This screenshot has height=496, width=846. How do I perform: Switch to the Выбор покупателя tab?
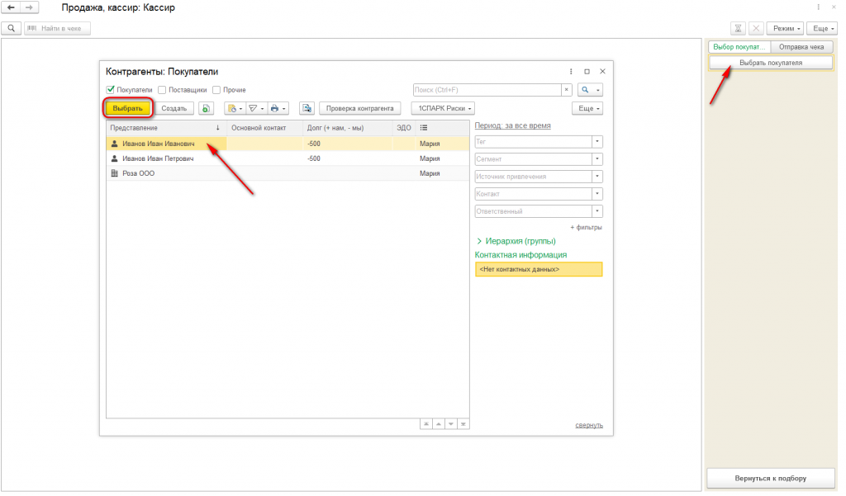739,47
